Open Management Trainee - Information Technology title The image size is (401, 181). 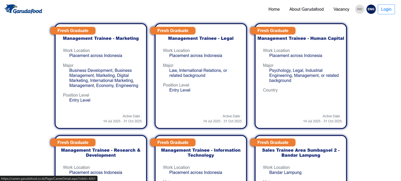pyautogui.click(x=201, y=153)
